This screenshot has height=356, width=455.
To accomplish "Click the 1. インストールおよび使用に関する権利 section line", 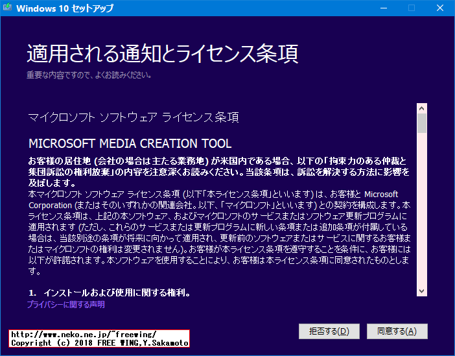I will click(x=110, y=292).
